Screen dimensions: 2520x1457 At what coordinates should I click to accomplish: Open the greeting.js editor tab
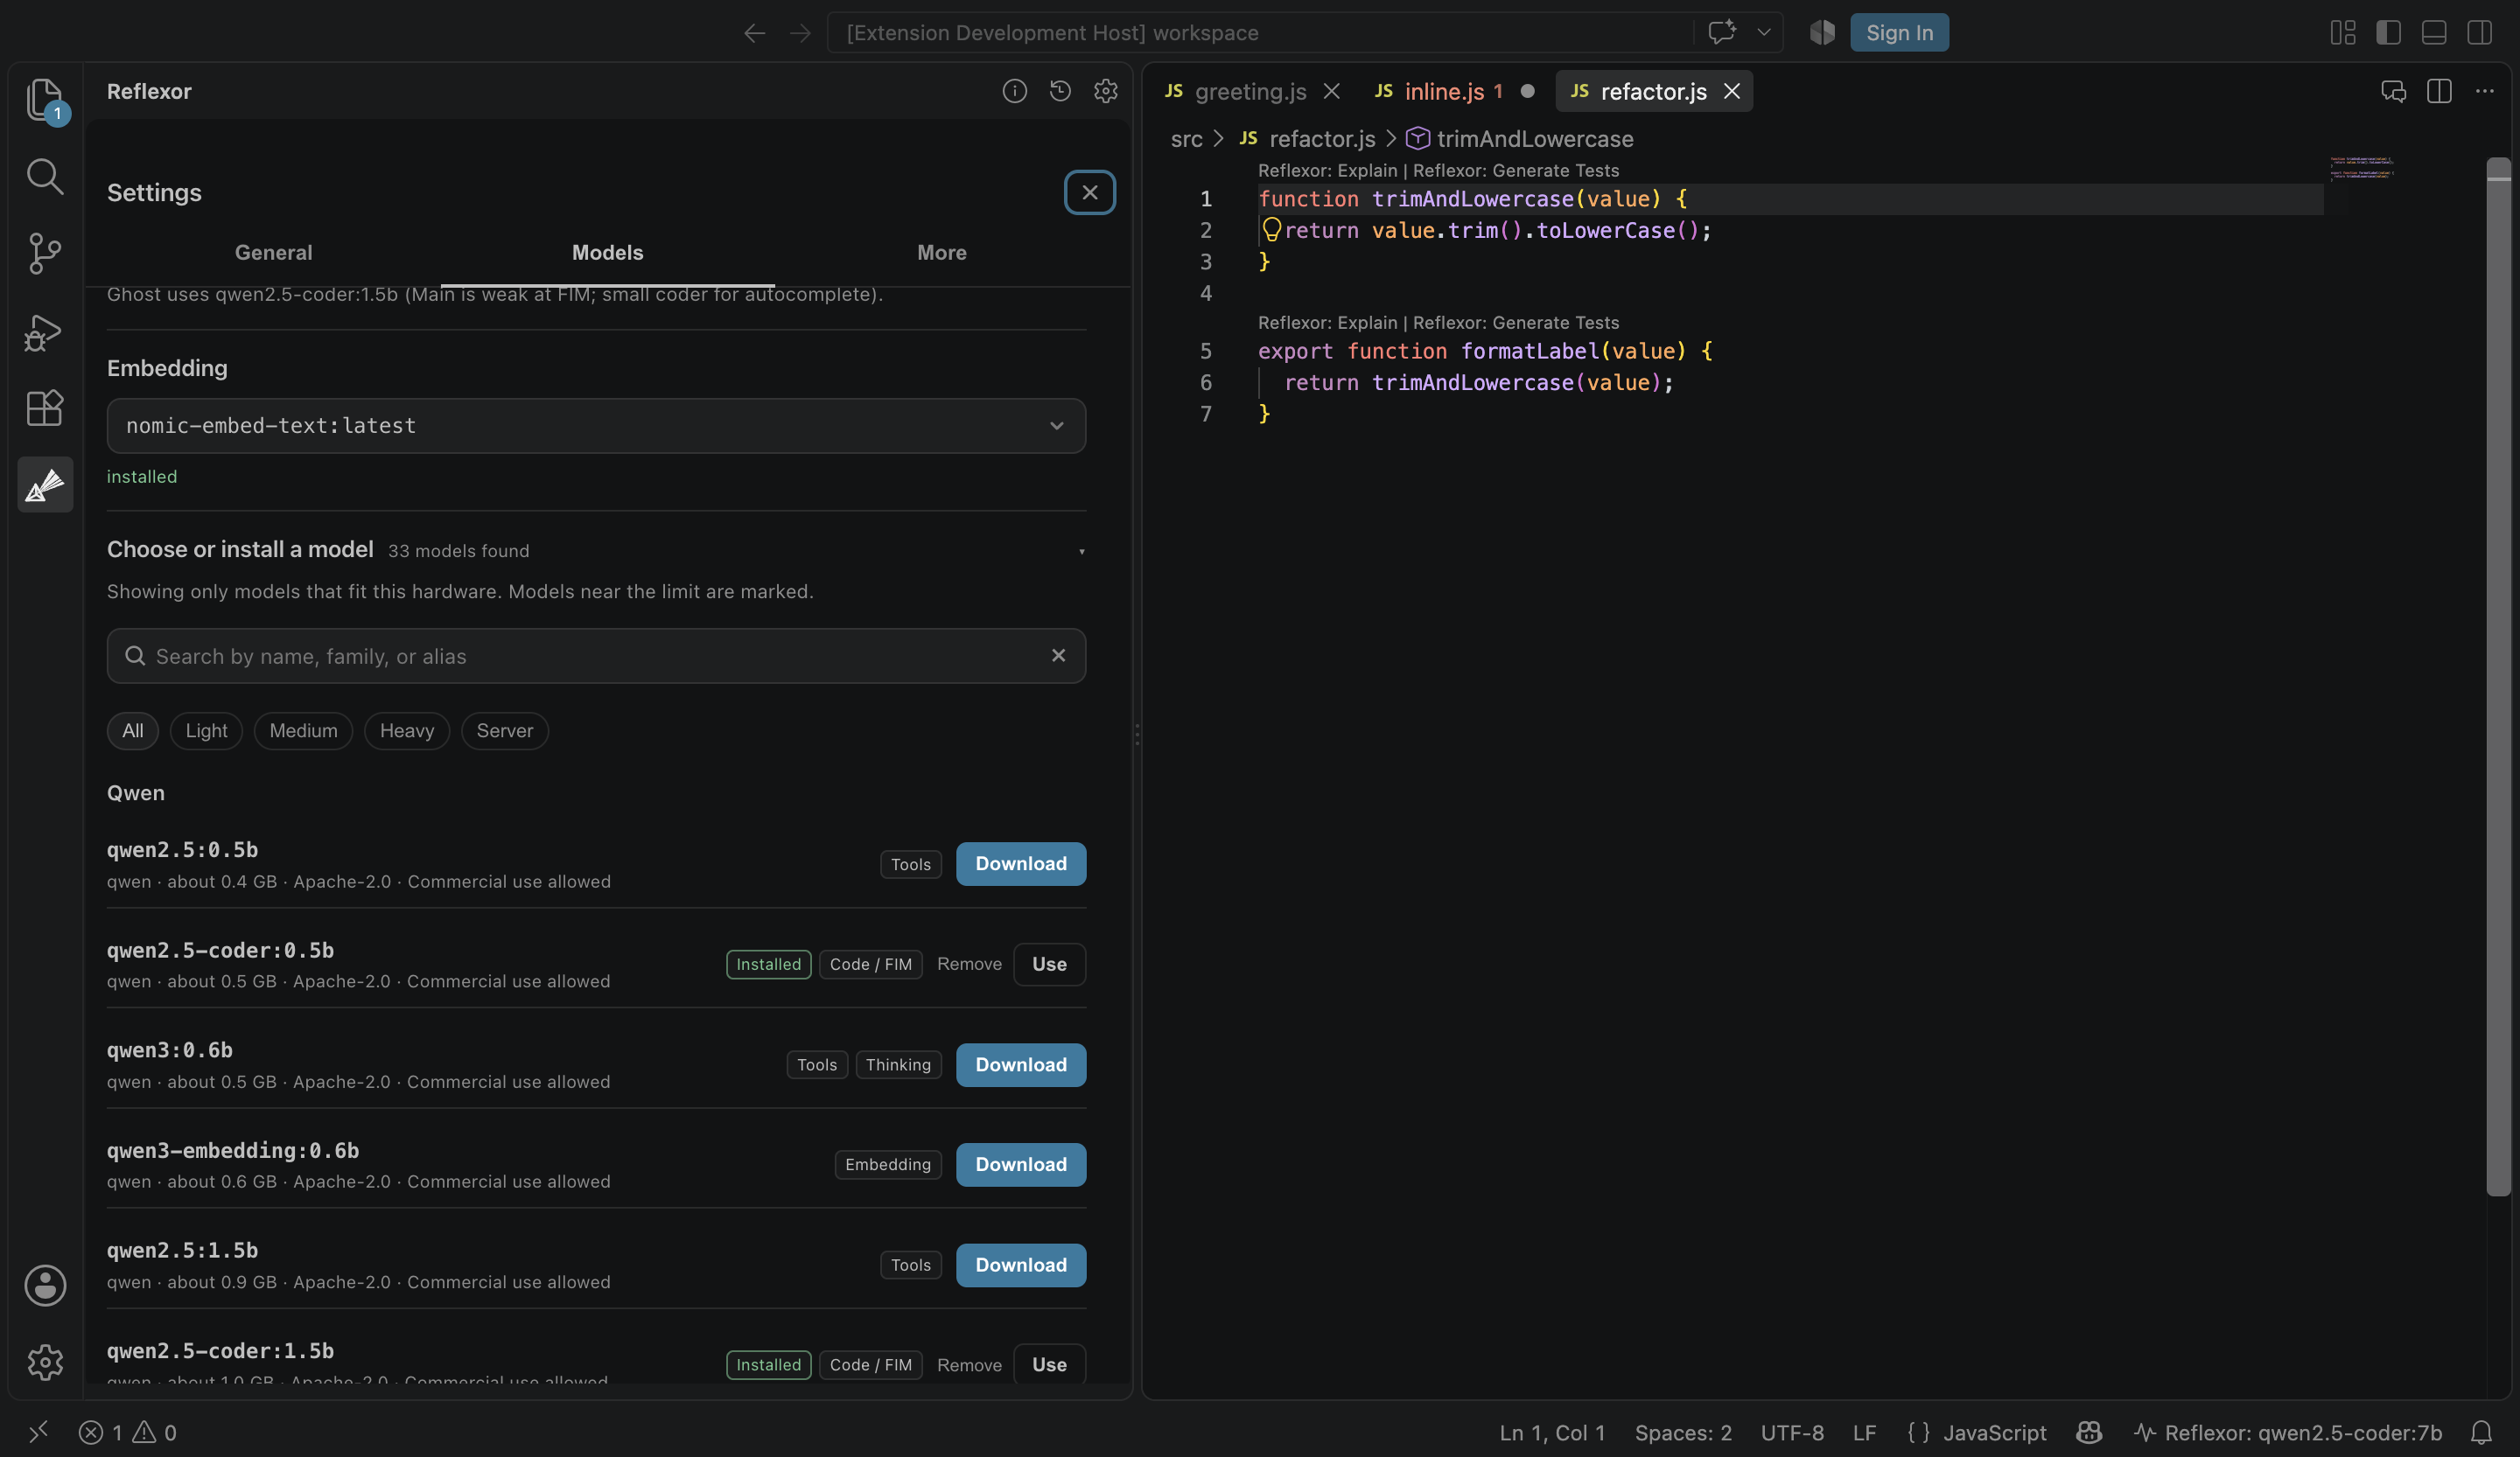1250,91
